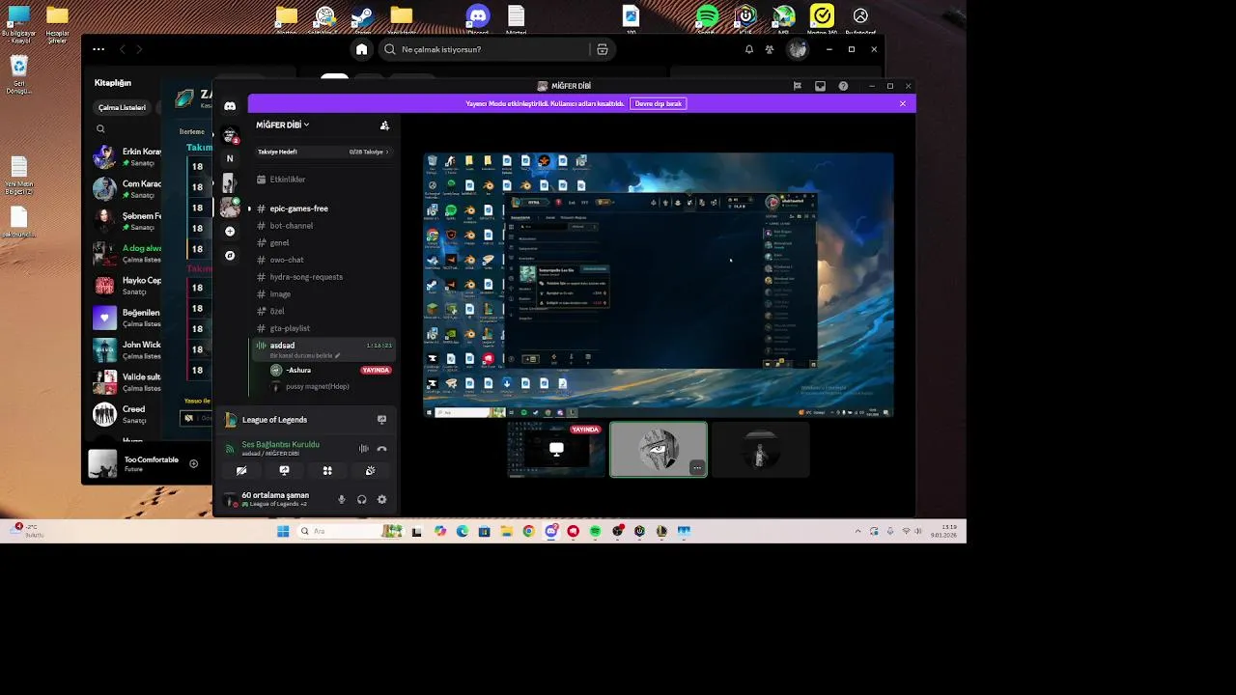1236x695 pixels.
Task: Select the live stream thumbnail tile
Action: (556, 450)
